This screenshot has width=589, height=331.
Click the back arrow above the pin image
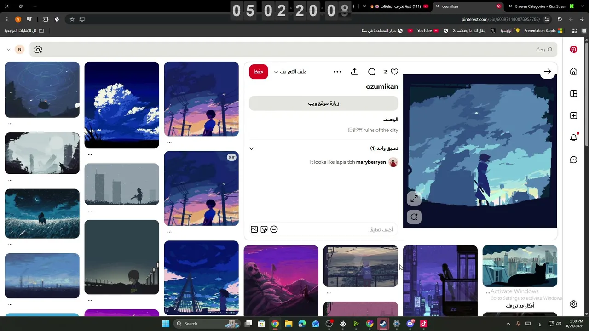point(547,71)
